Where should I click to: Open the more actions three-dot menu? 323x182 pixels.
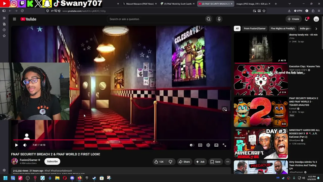pos(228,162)
